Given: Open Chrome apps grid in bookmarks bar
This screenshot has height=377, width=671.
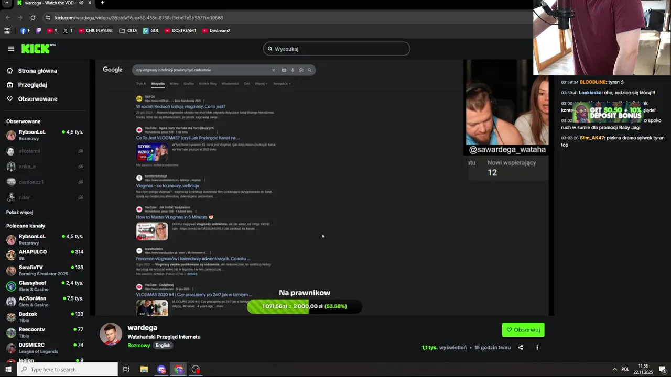Looking at the screenshot, I should click(x=7, y=30).
